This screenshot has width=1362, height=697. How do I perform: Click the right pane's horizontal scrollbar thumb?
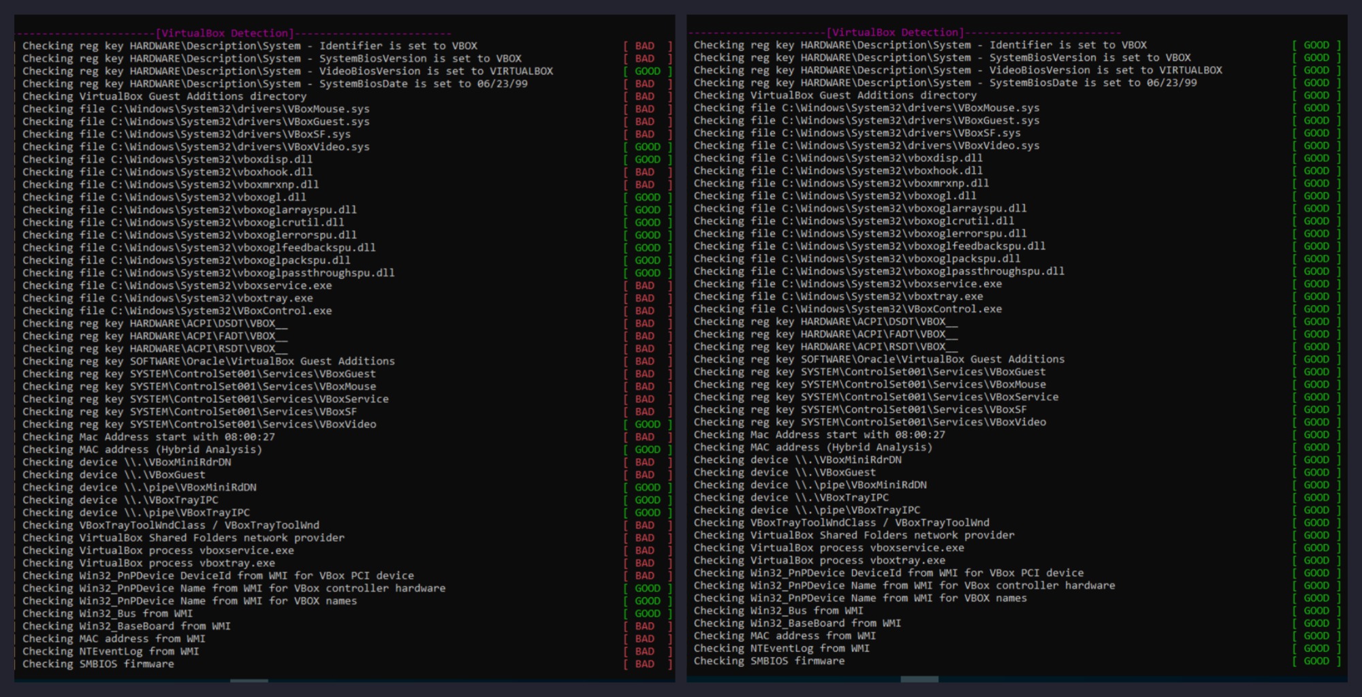click(919, 679)
